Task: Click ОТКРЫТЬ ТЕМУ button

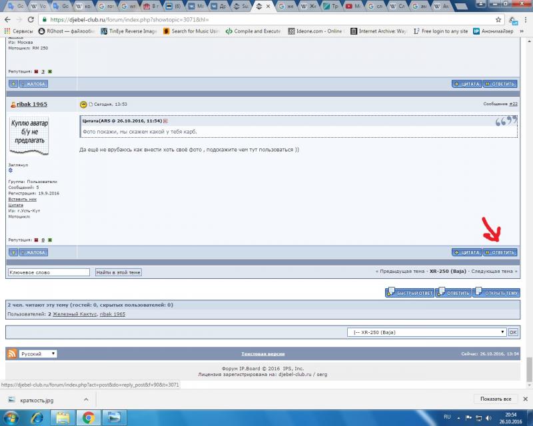Action: 496,292
